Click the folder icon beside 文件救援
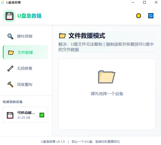Screen dimensions: 161x145 (11, 52)
